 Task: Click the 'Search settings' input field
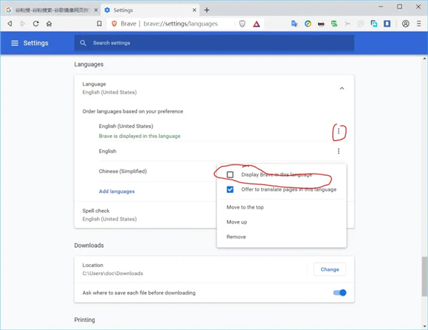pos(214,43)
